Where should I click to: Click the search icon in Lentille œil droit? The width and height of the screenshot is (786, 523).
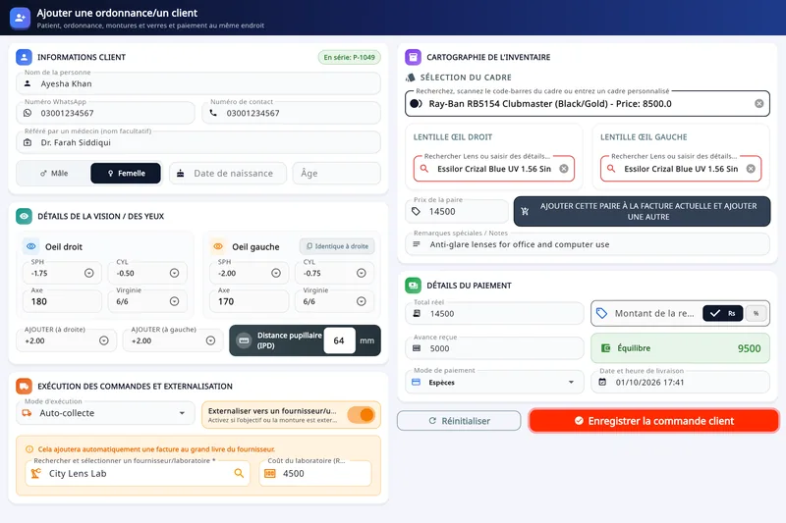pyautogui.click(x=424, y=169)
